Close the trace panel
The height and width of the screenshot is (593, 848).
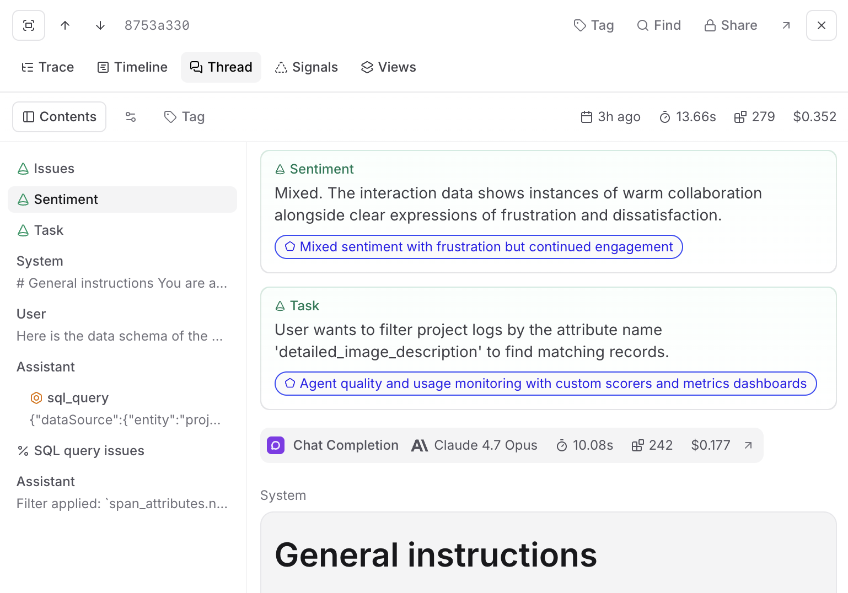click(x=822, y=25)
